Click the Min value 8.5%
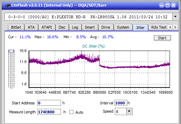The image size is (181, 124). [x=81, y=37]
